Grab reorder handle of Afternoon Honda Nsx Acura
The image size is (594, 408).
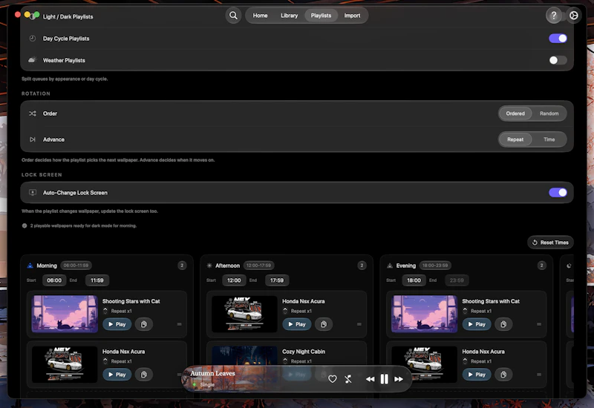tap(359, 324)
